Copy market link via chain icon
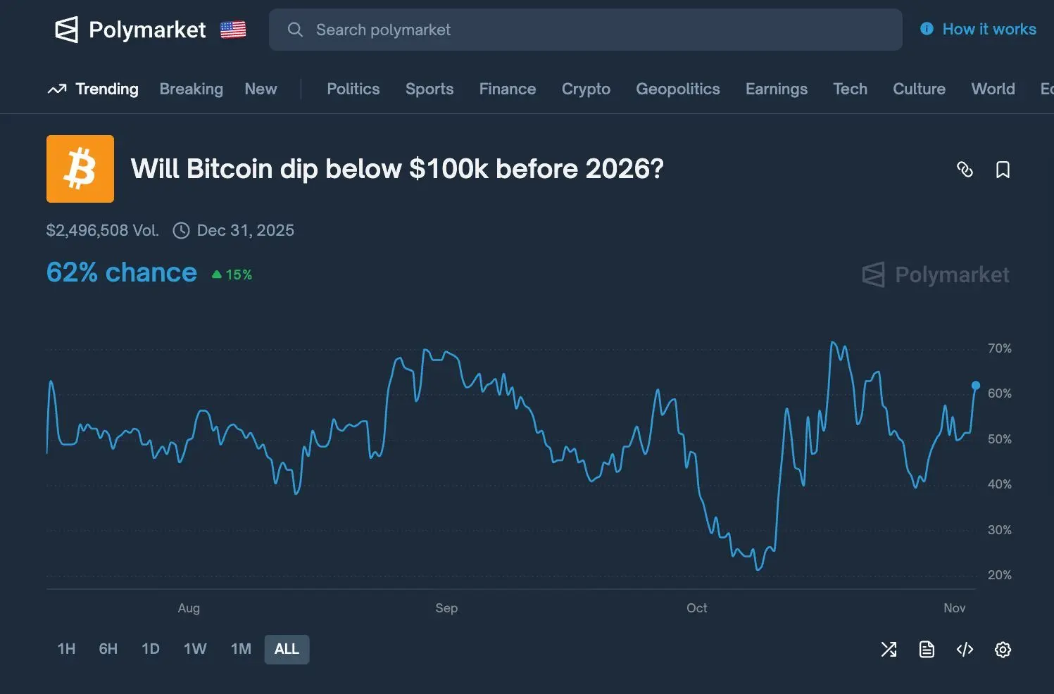Viewport: 1054px width, 694px height. click(965, 170)
